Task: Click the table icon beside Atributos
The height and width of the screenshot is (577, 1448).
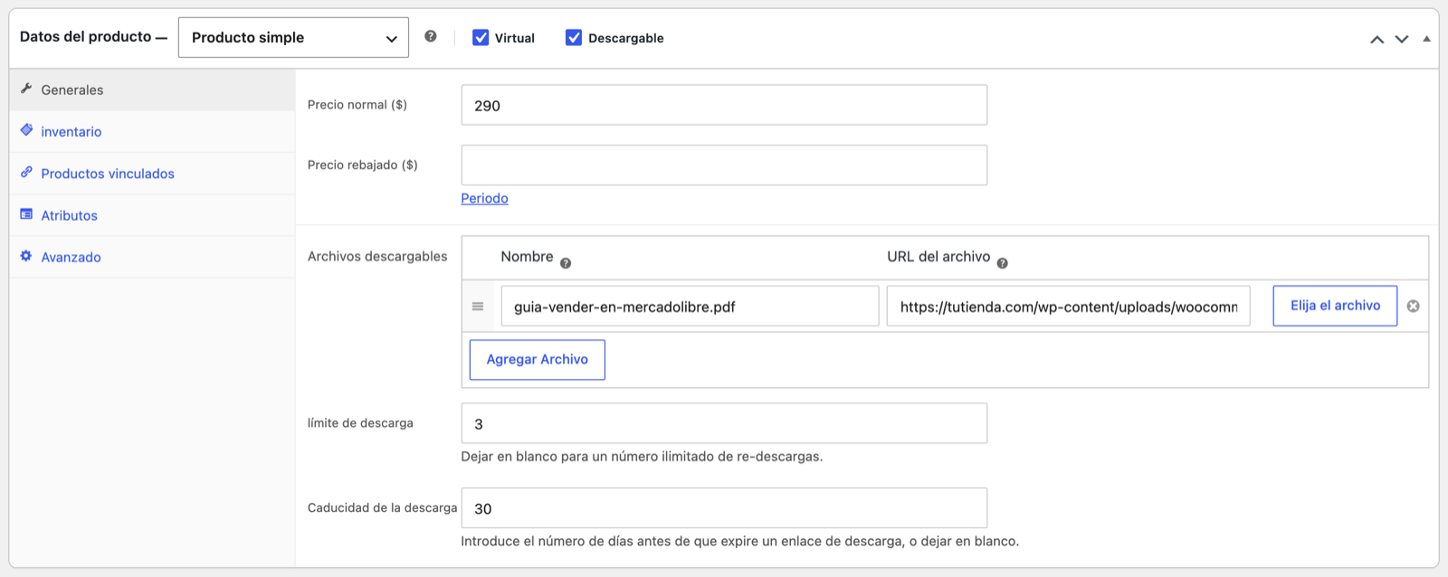Action: (x=26, y=214)
